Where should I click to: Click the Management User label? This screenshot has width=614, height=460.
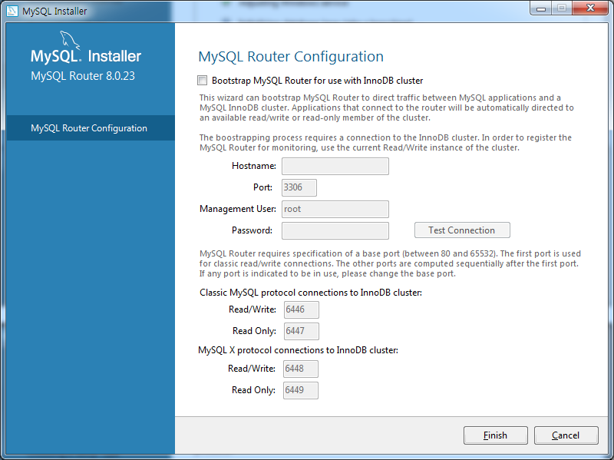tap(238, 209)
